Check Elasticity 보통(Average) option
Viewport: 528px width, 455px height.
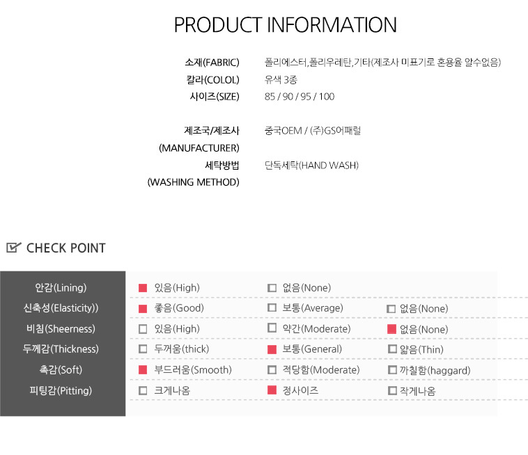tap(272, 308)
